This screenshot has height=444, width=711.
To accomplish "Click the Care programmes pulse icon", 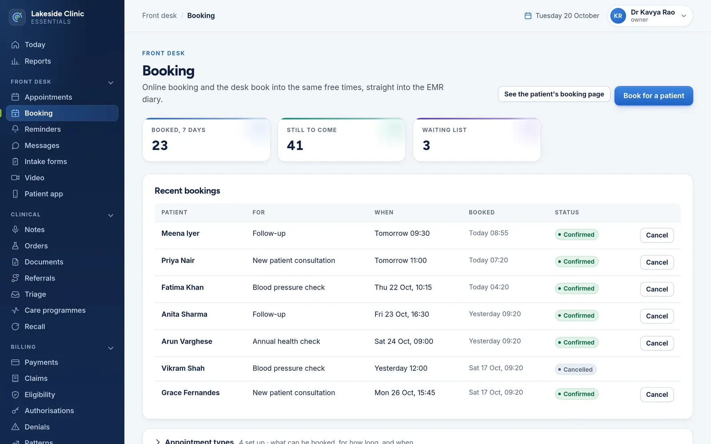I will point(15,310).
